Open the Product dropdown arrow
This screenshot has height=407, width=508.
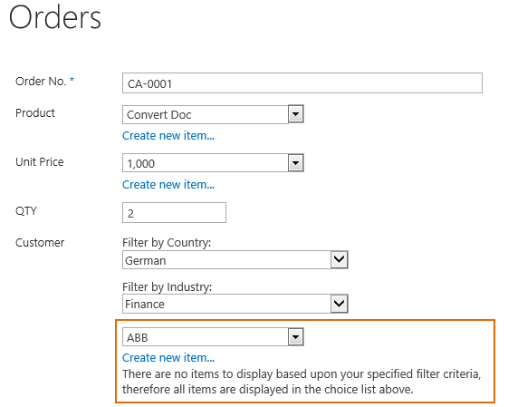click(x=295, y=114)
